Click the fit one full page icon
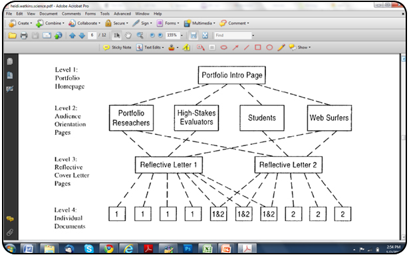Viewport: 411px width, 257px height. (205, 35)
